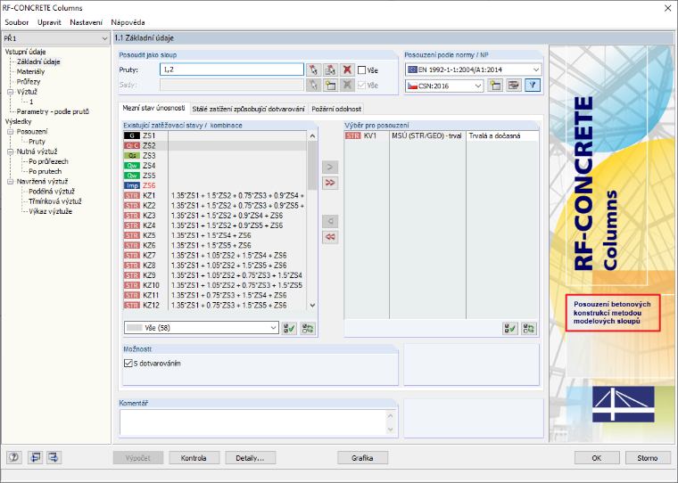Click the Dlubal bridge logo image

click(x=623, y=404)
